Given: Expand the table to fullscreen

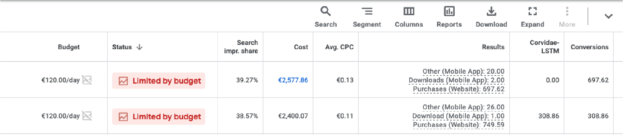Looking at the screenshot, I should coord(532,12).
